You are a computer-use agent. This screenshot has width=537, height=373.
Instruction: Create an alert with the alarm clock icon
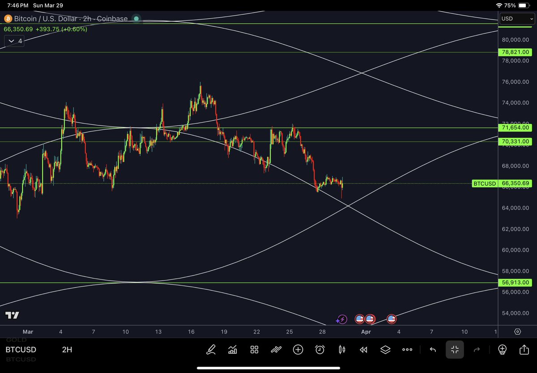[320, 349]
